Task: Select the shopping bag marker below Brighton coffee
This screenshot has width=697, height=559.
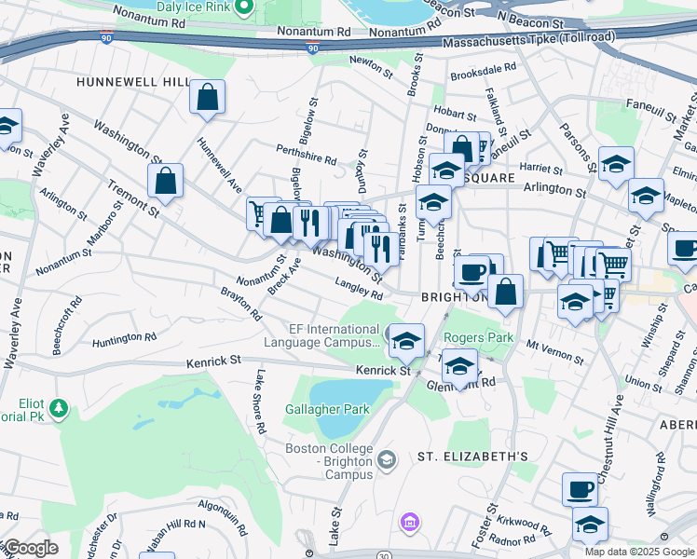Action: [505, 291]
